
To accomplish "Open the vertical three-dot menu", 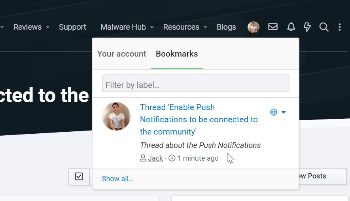I will [340, 27].
